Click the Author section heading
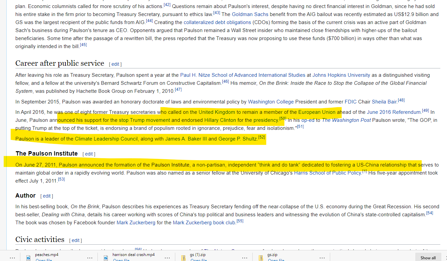The image size is (447, 261). [25, 196]
